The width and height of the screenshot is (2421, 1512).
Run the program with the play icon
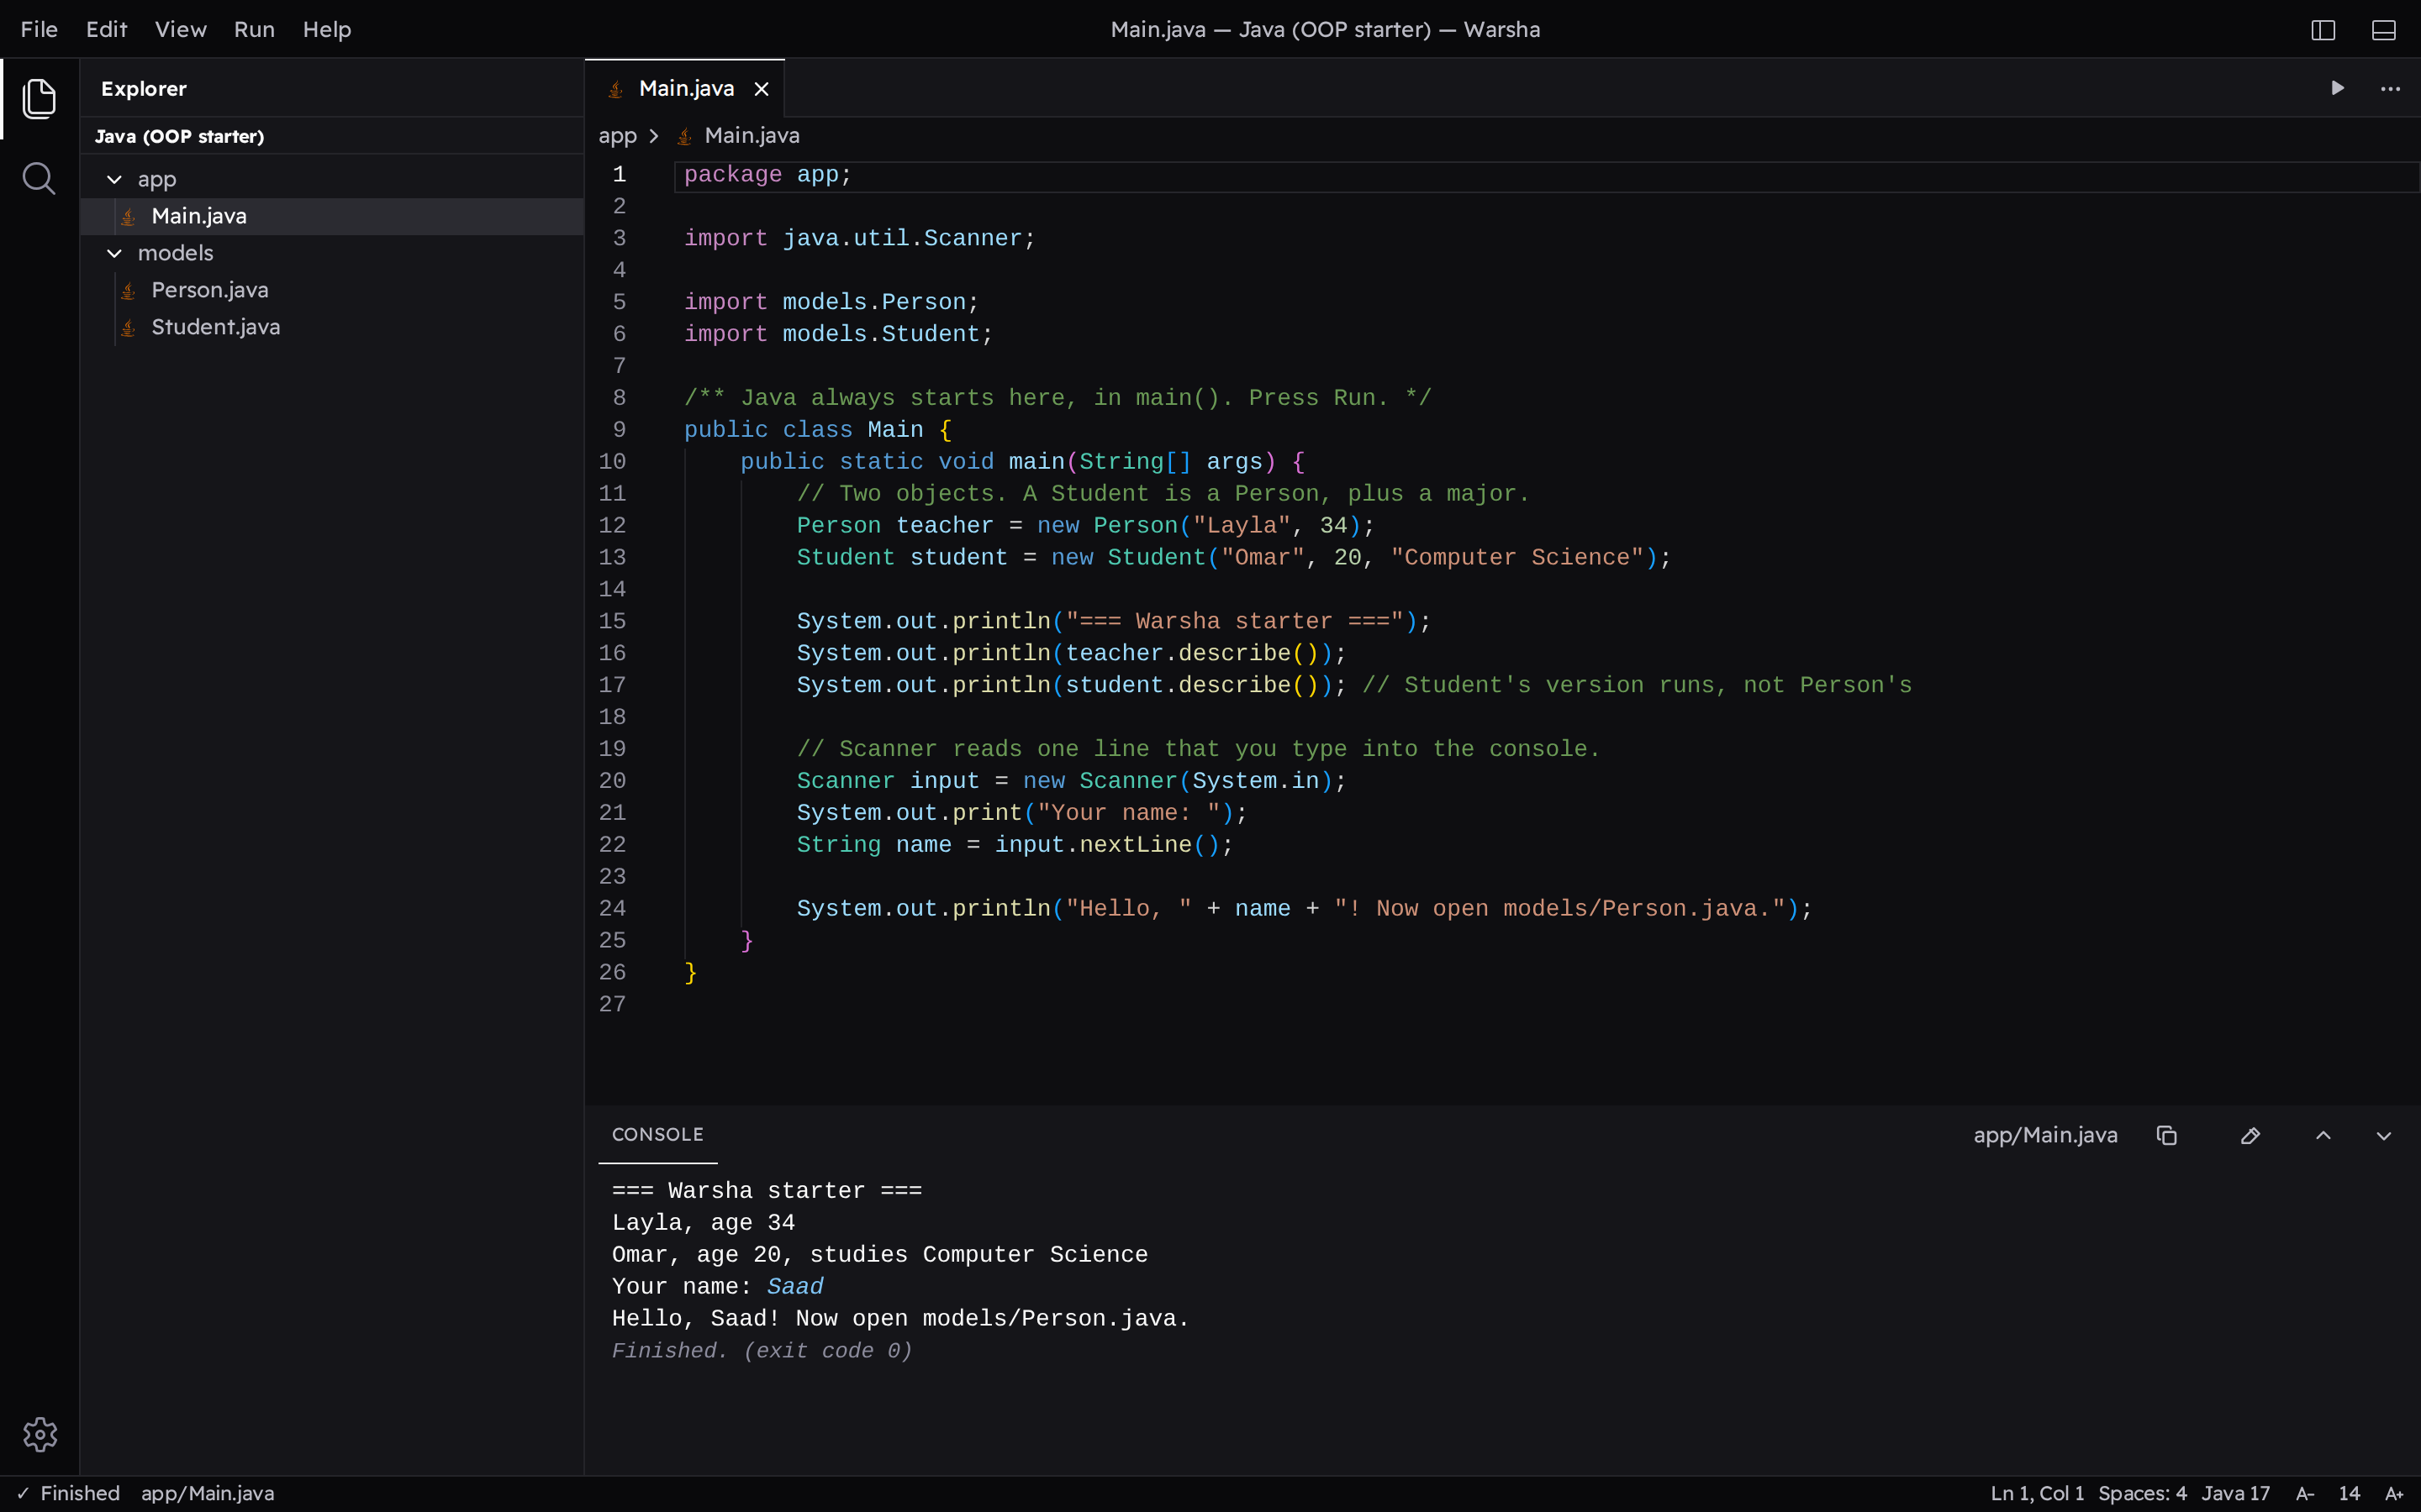pos(2337,88)
